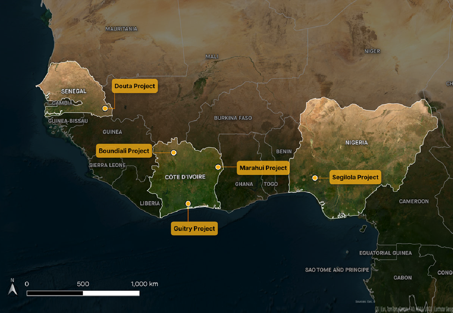Click the GHANA country label
Screen dimensions: 453x313
244,184
